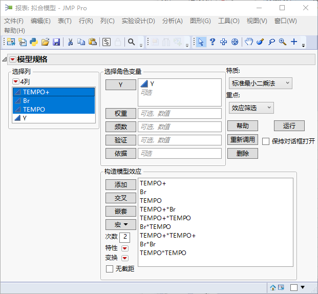This screenshot has width=318, height=294.
Task: Click the 运行 button
Action: coord(289,126)
